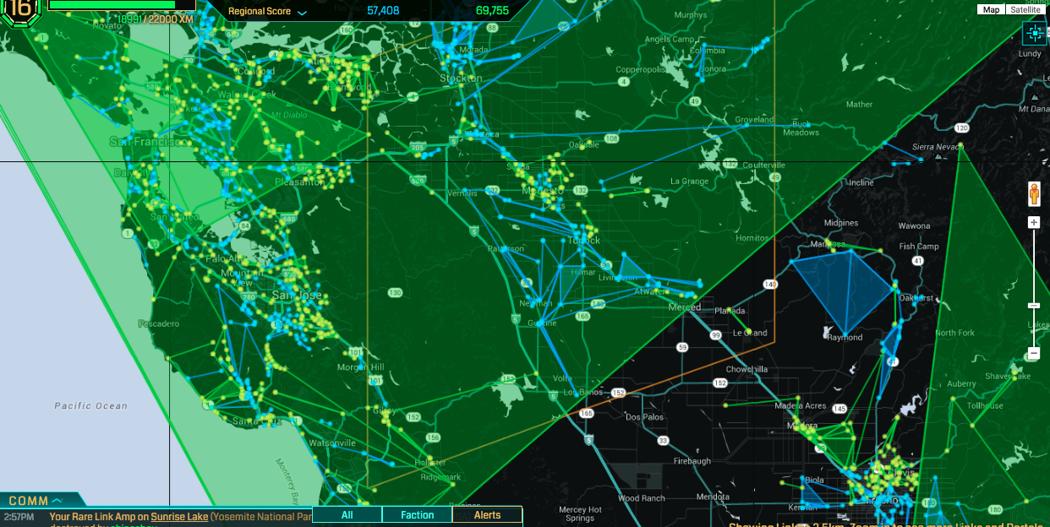This screenshot has height=527, width=1050.
Task: Click the Groveland map label
Action: pyautogui.click(x=753, y=120)
